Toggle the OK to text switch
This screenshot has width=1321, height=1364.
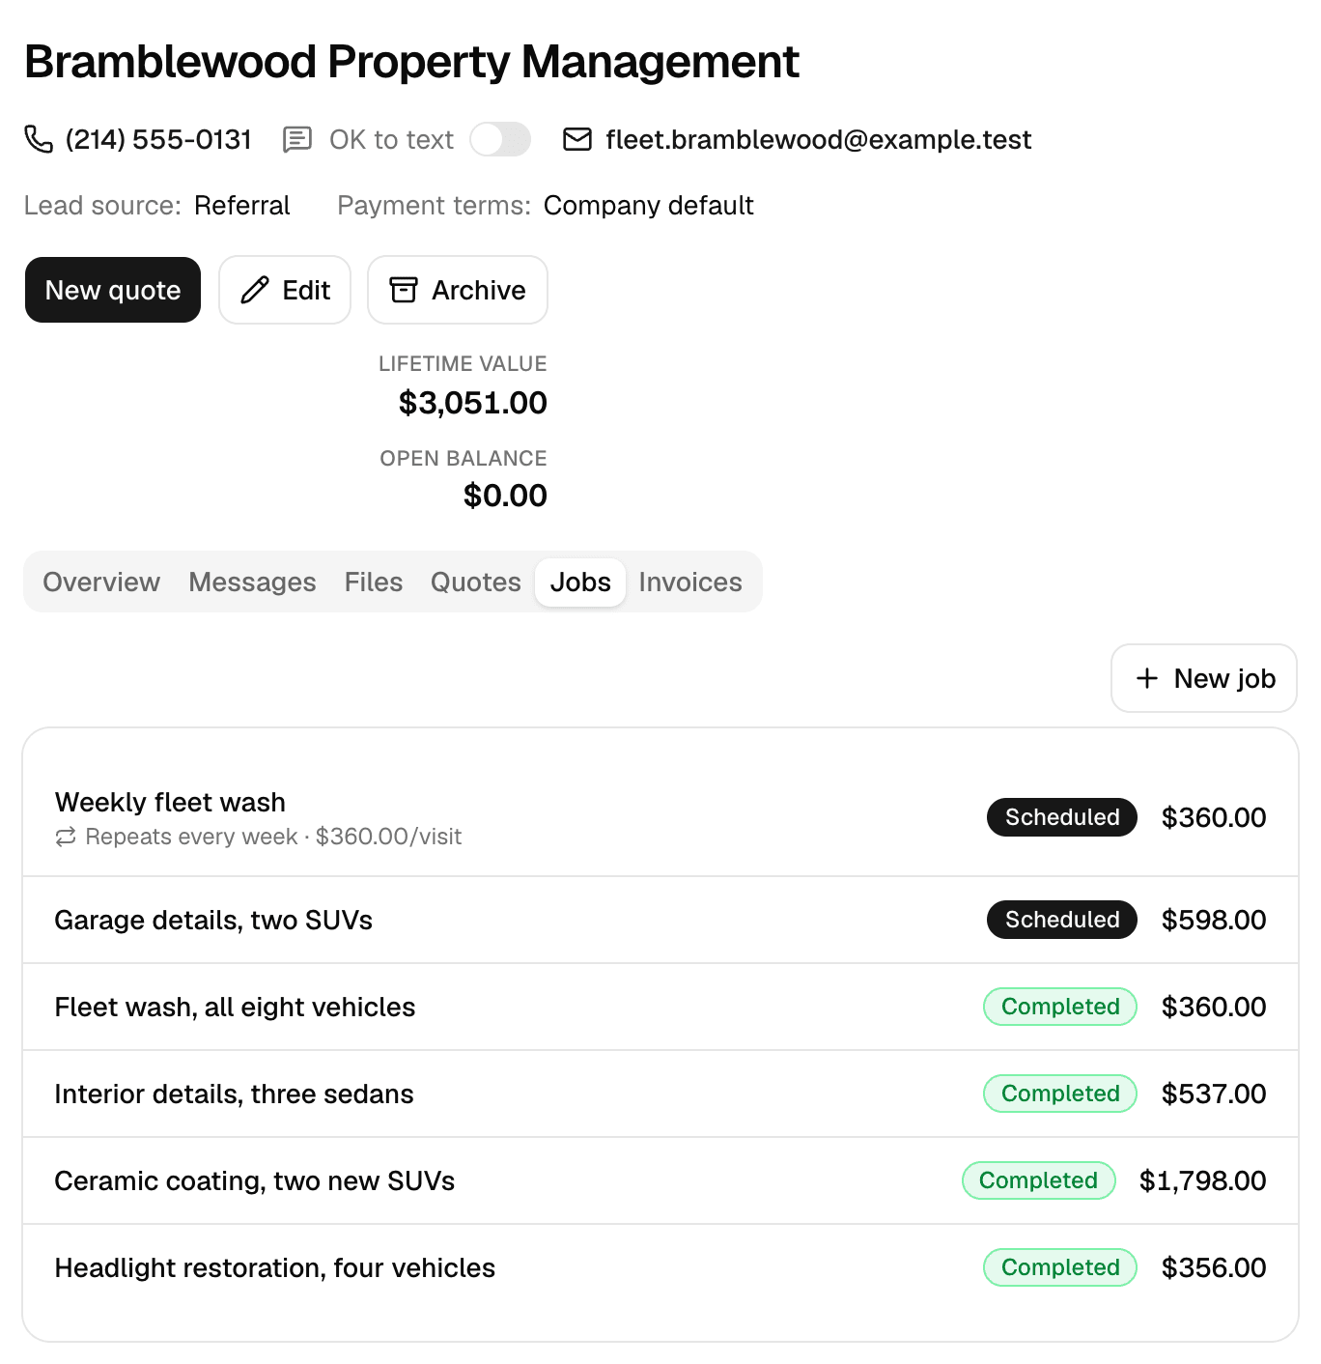click(x=500, y=139)
